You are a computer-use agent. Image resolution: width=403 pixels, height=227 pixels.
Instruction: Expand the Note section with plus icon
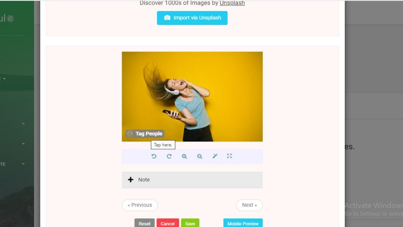pyautogui.click(x=131, y=180)
